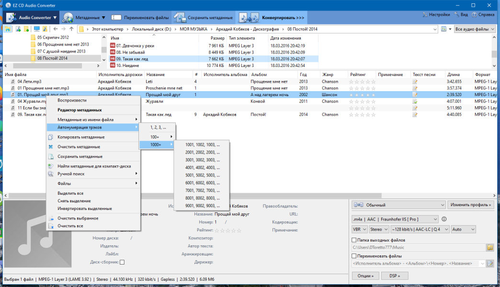This screenshot has width=500, height=287.
Task: Select 5001, 5002, 5003, ... numbering
Action: point(202,175)
